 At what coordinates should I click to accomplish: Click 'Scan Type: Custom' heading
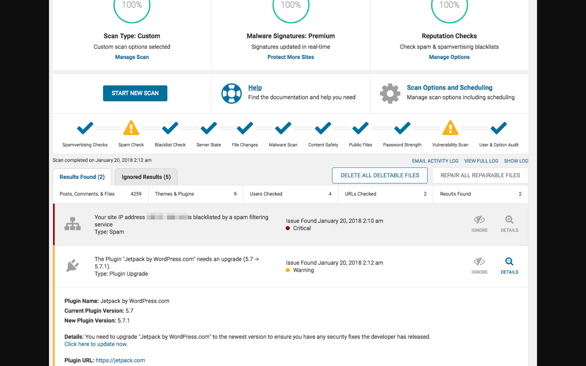coord(132,36)
